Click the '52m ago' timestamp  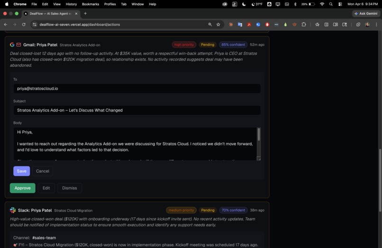[x=257, y=45]
